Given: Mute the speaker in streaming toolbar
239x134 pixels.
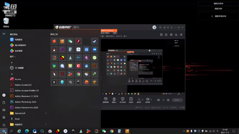Looking at the screenshot, I should pos(148,99).
